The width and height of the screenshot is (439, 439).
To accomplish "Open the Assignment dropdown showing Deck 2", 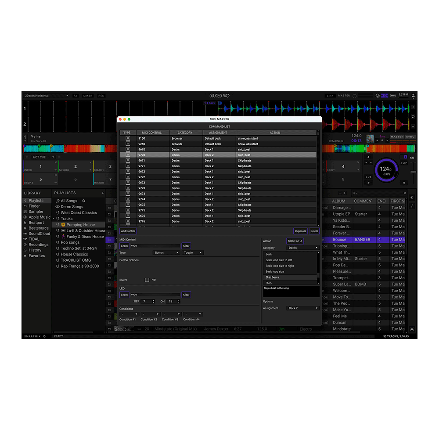I will [303, 308].
